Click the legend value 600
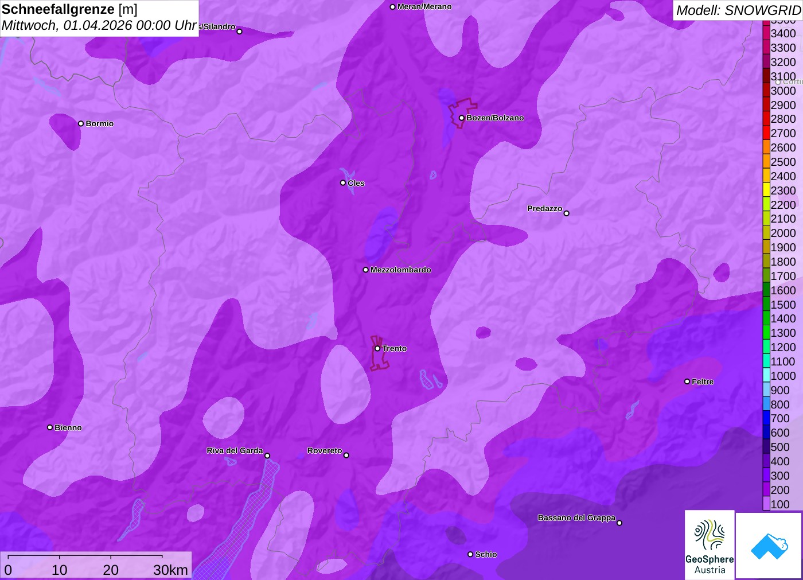Screen dimensions: 803x580 tap(780, 433)
